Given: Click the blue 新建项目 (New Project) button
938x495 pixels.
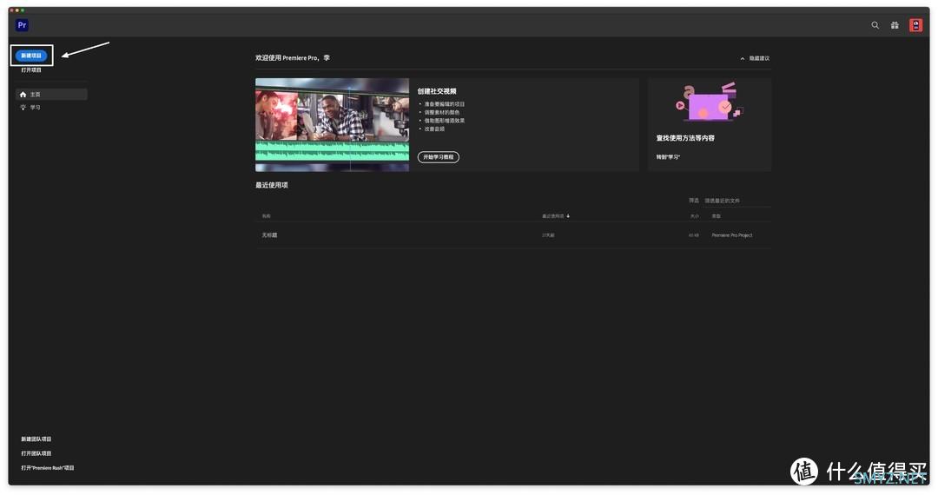Looking at the screenshot, I should (x=31, y=56).
